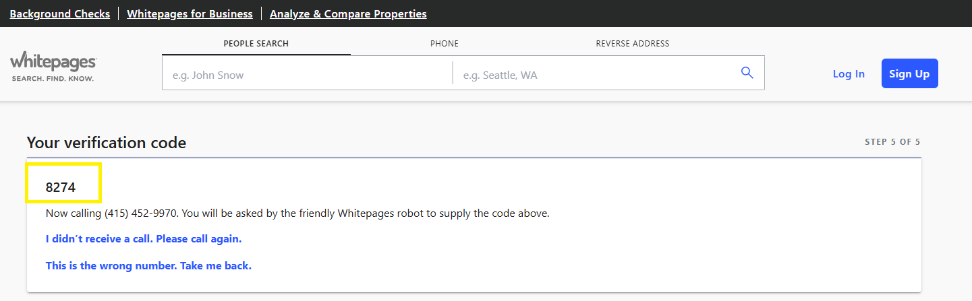Click the Your verification code heading
Image resolution: width=972 pixels, height=301 pixels.
(x=107, y=143)
